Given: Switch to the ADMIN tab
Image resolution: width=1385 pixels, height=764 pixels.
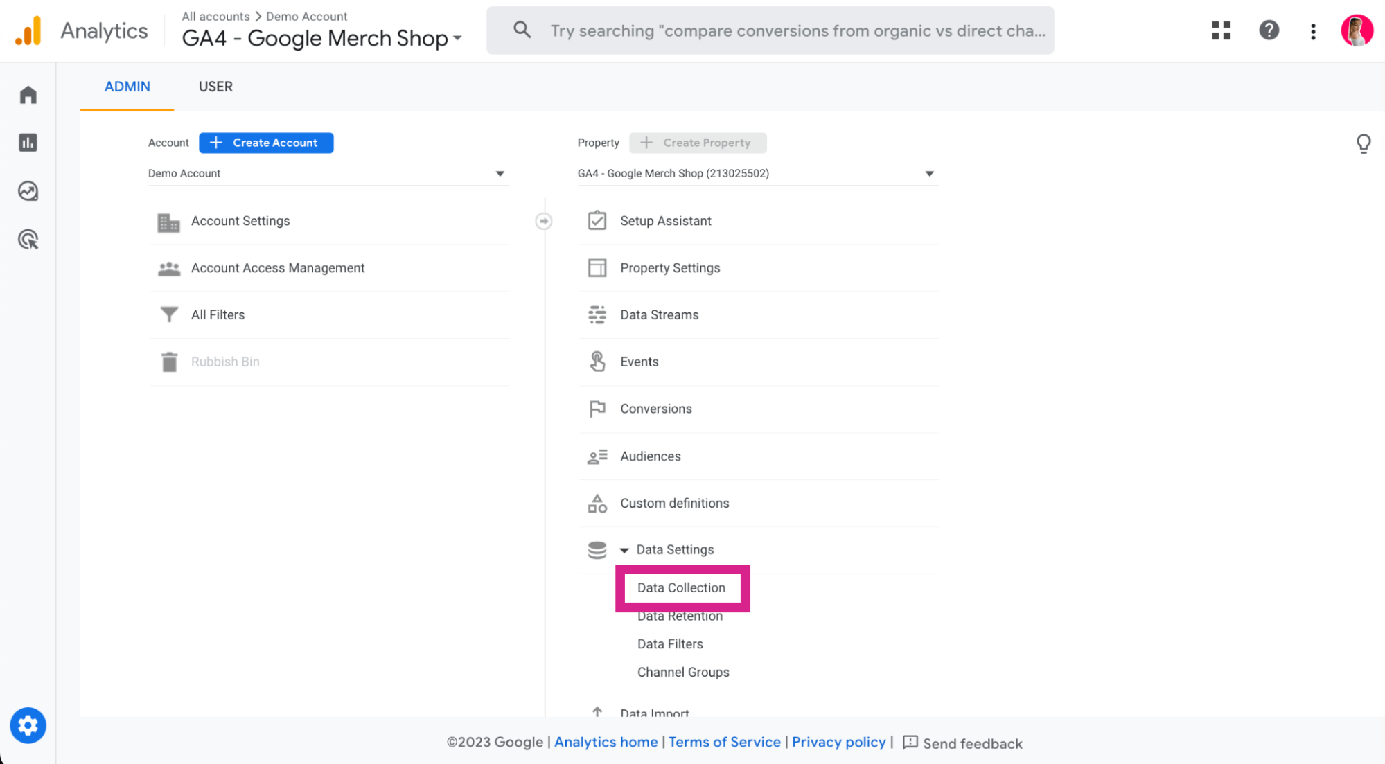Looking at the screenshot, I should click(127, 87).
